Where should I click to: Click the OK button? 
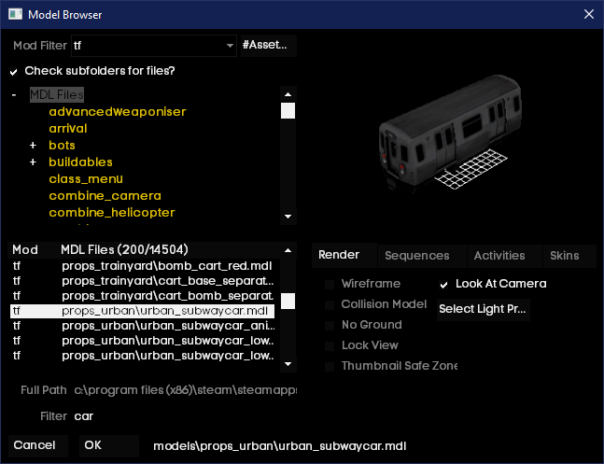(109, 446)
